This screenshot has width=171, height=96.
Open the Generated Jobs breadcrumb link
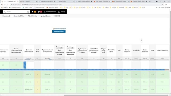coord(19,16)
